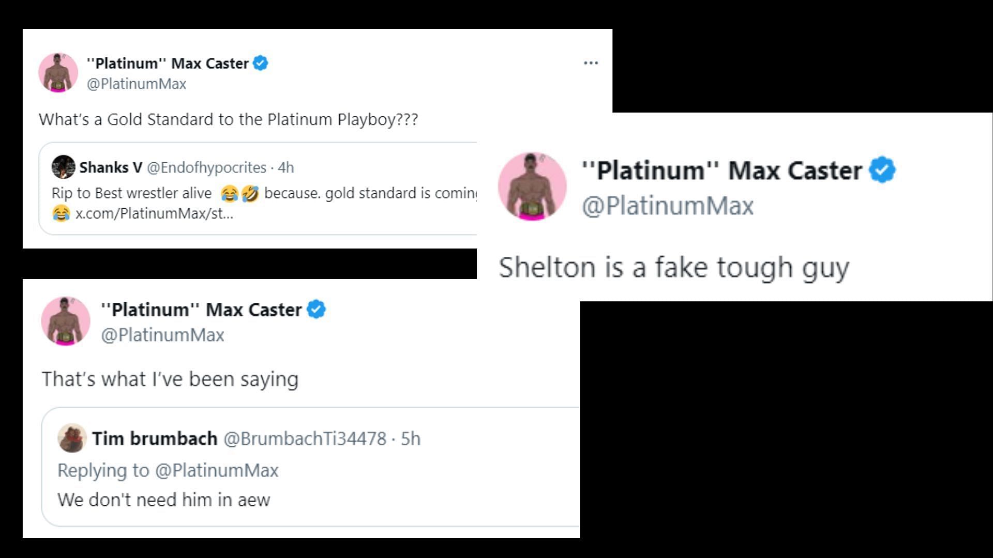
Task: Click the 5h timestamp on Tim brumbach's post
Action: tap(411, 439)
